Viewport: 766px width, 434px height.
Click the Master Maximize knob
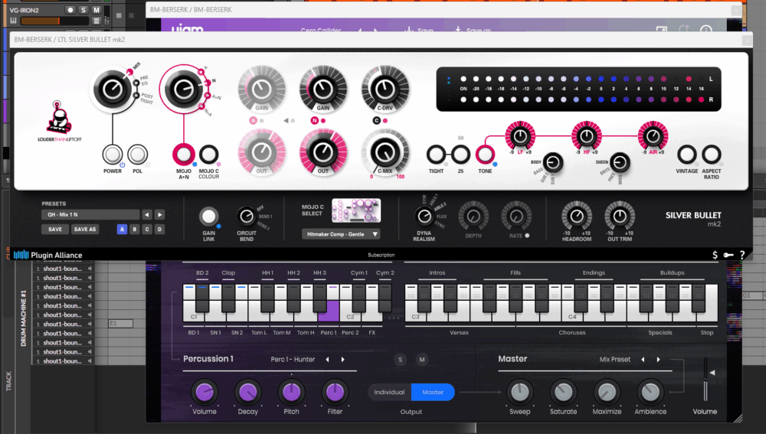[607, 392]
